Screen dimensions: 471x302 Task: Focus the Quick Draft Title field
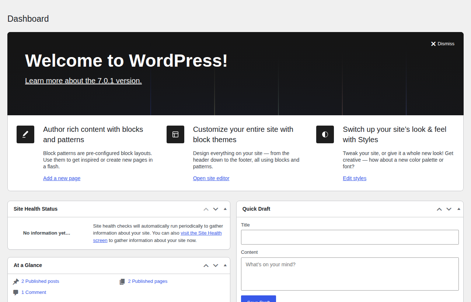(x=350, y=237)
